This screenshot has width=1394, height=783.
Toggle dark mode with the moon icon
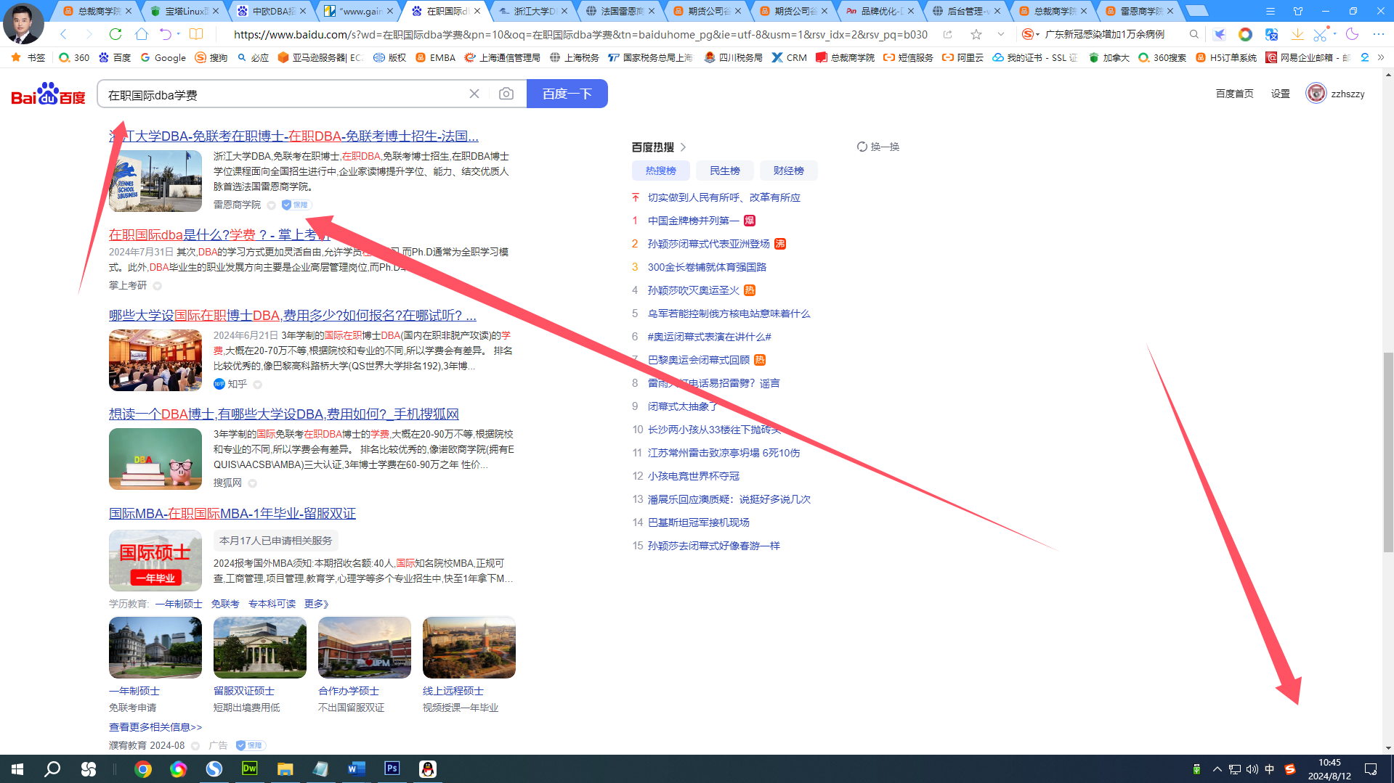(1352, 34)
